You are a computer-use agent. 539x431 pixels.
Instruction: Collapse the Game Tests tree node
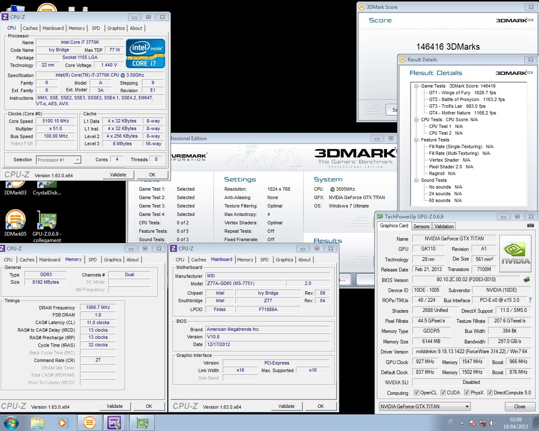click(x=416, y=86)
